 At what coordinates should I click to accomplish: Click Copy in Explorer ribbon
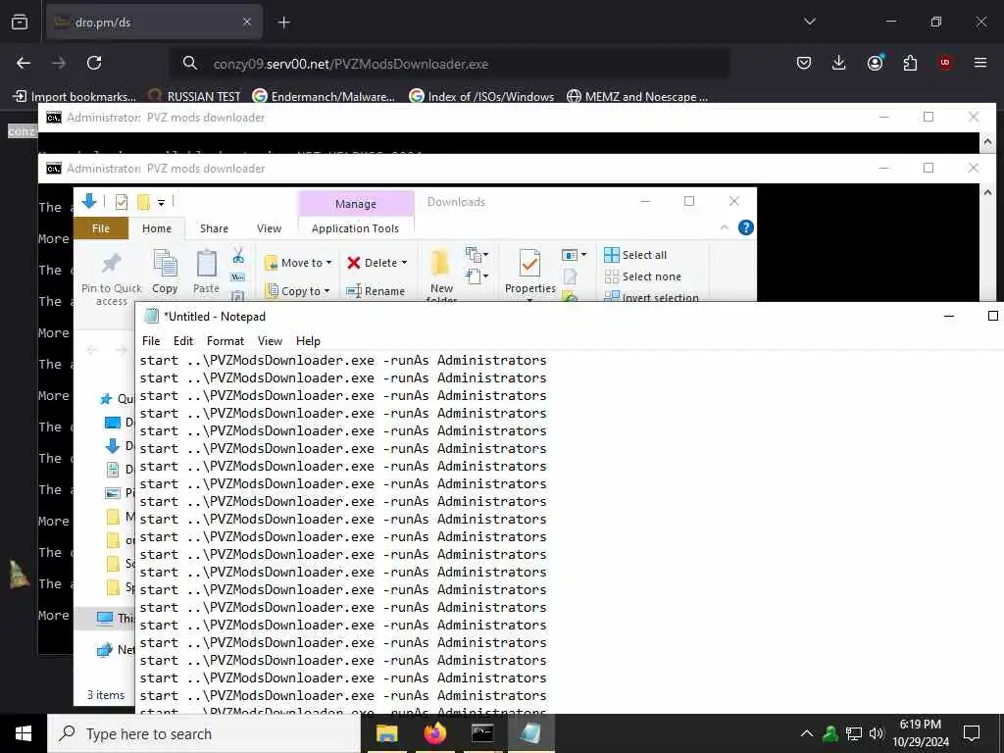point(165,273)
